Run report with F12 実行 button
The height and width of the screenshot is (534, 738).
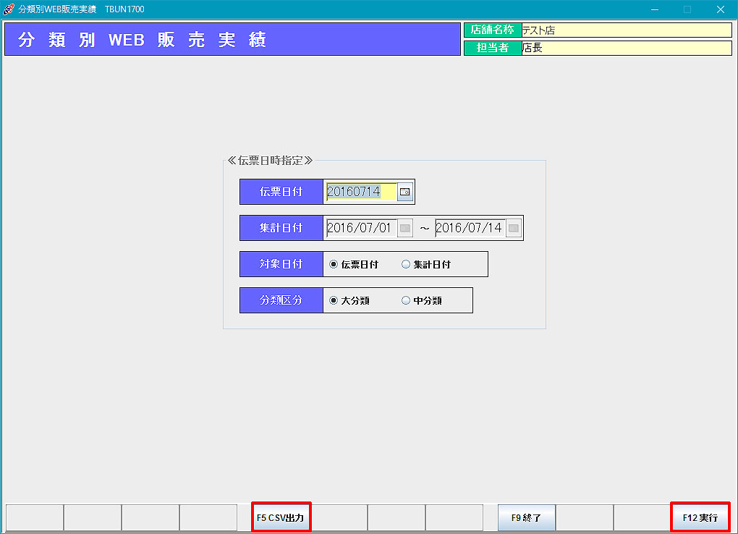pos(700,517)
